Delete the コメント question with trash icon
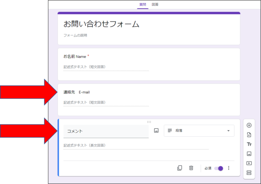261x184 pixels. point(191,168)
